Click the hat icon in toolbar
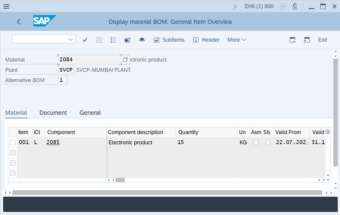The height and width of the screenshot is (215, 340). pos(142,40)
